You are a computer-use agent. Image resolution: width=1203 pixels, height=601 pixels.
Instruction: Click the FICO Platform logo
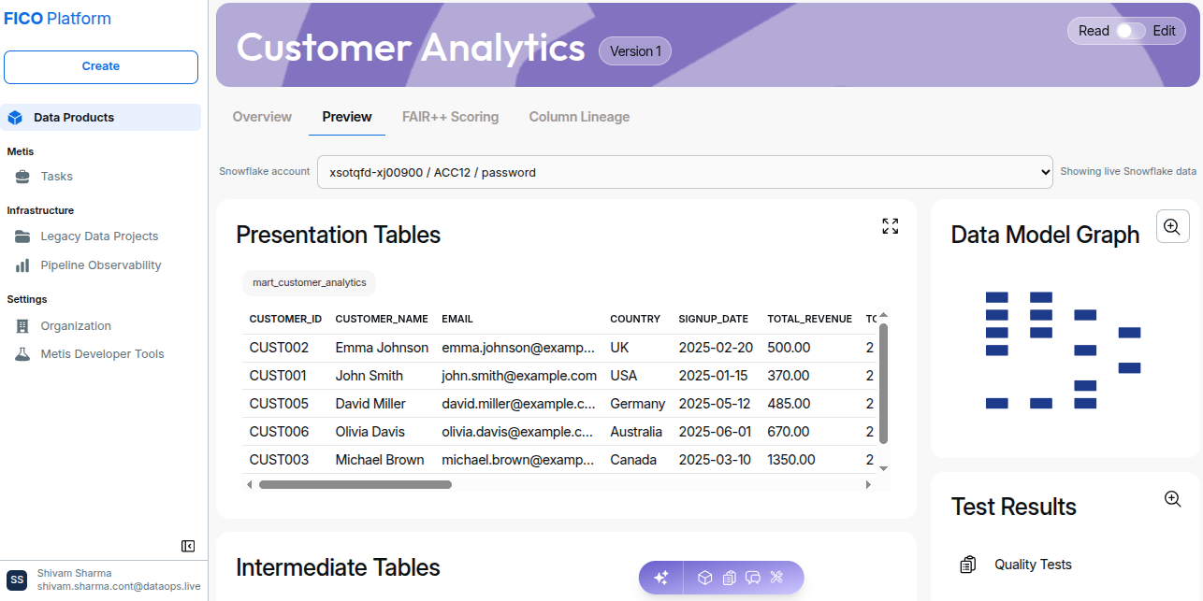(x=57, y=19)
